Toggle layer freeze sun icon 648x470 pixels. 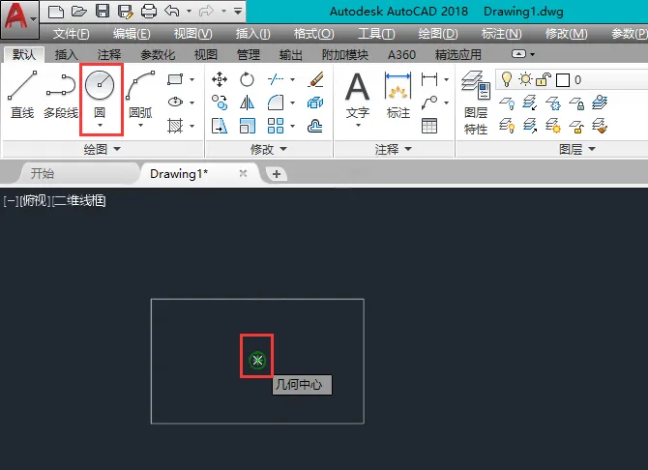[524, 79]
